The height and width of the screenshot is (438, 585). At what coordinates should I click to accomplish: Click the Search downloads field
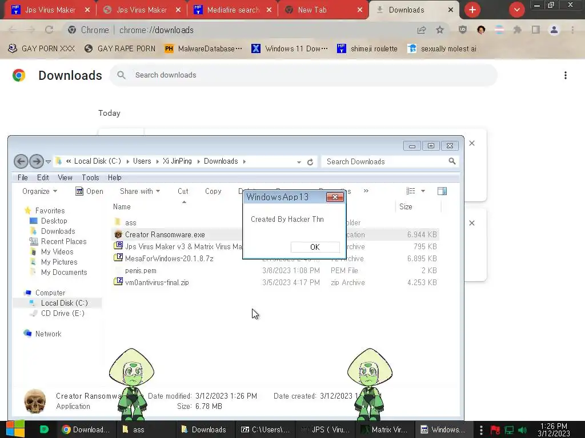pos(303,75)
